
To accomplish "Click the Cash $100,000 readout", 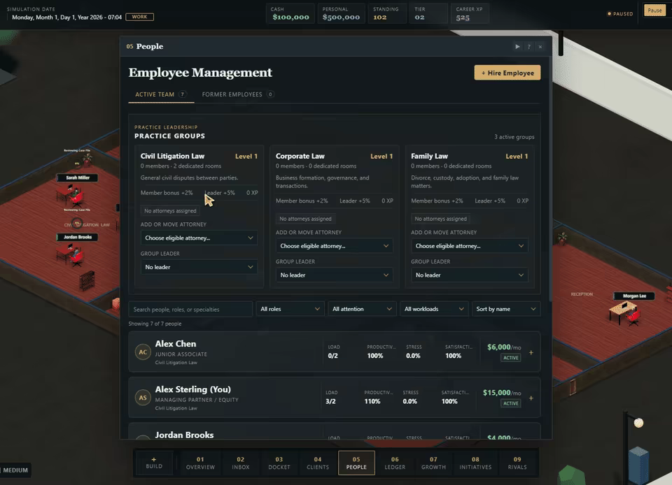I will (290, 14).
